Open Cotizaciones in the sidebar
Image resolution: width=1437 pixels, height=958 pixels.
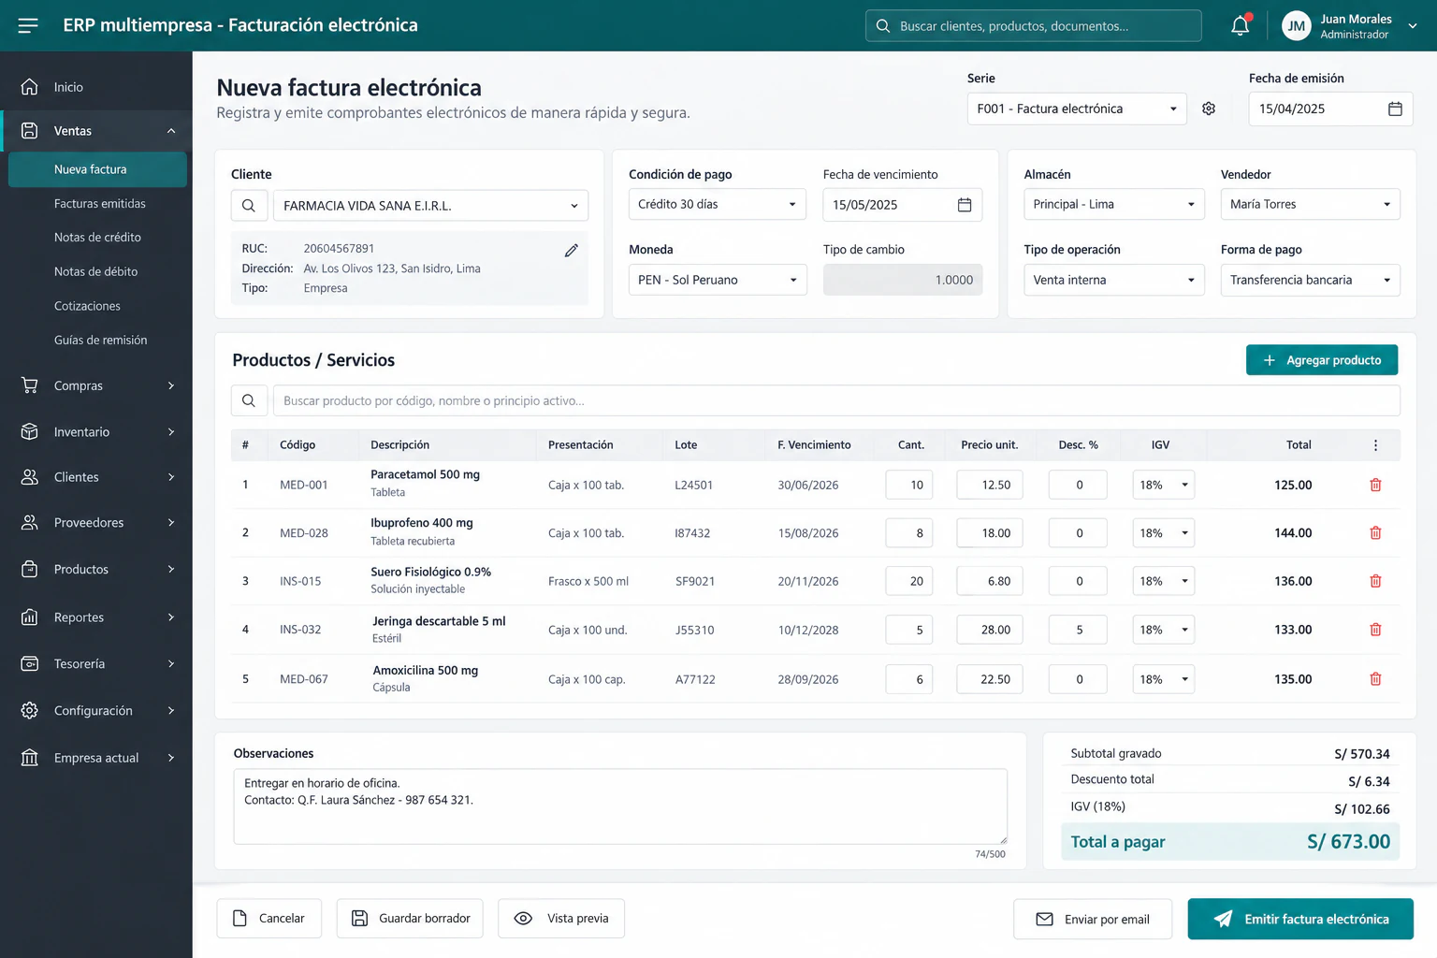[x=87, y=306]
